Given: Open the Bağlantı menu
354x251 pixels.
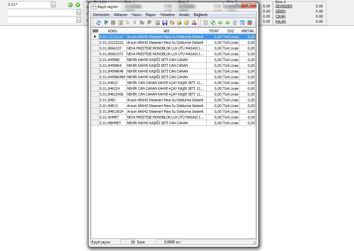Looking at the screenshot, I should click(x=201, y=15).
